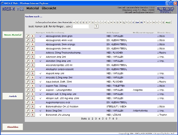Filter materials by letter M
Screen dimensions: 178x135
[x=111, y=22]
